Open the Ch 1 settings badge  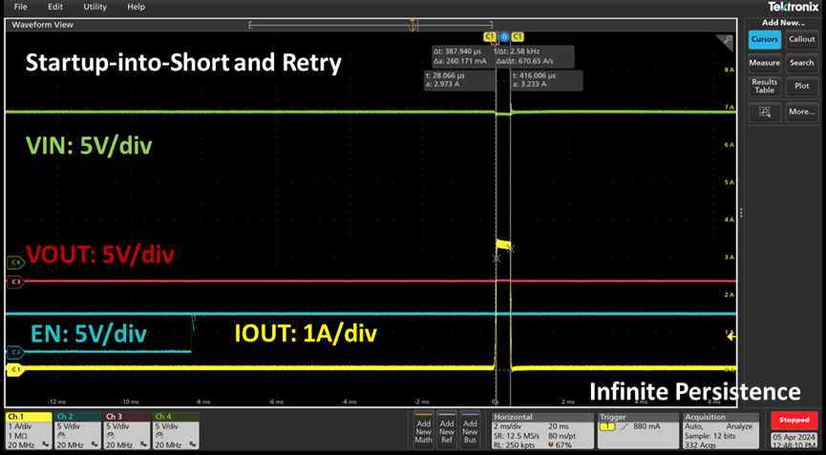[x=28, y=429]
